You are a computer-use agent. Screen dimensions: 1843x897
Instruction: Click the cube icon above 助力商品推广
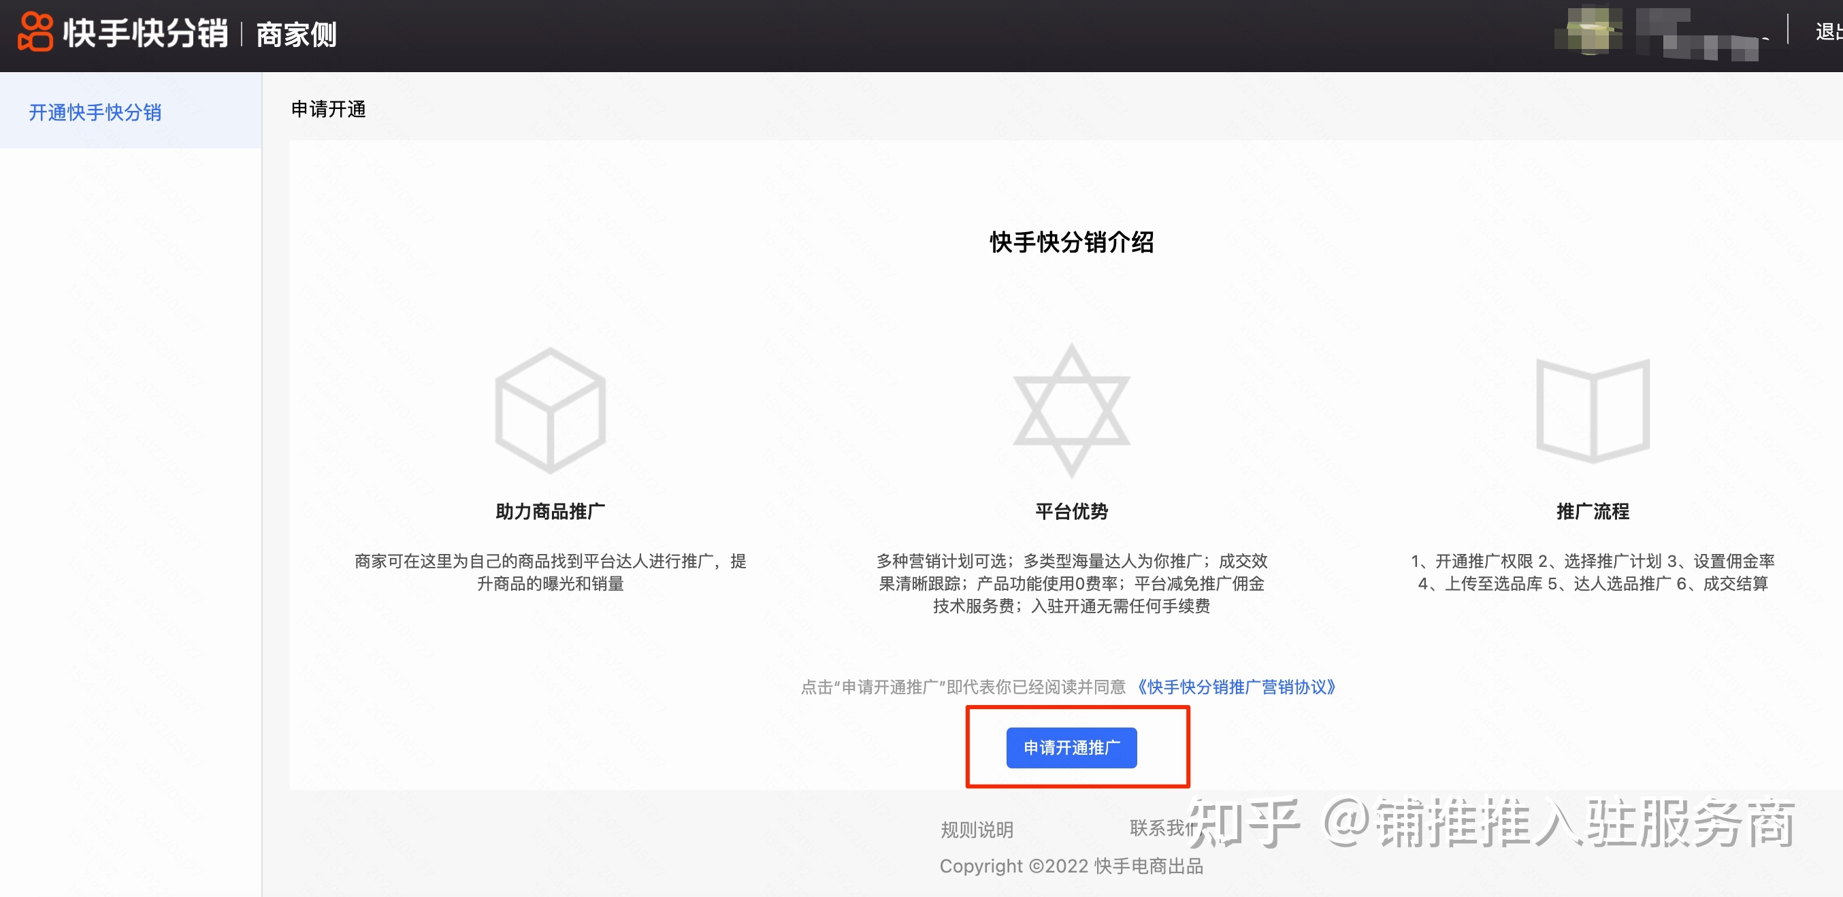(x=550, y=410)
